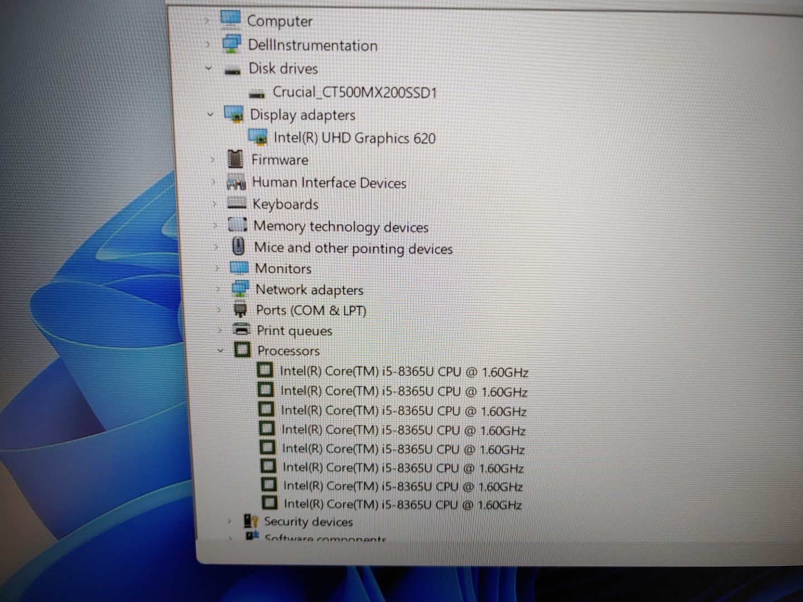Image resolution: width=803 pixels, height=602 pixels.
Task: Collapse the Processors node
Action: click(x=221, y=351)
